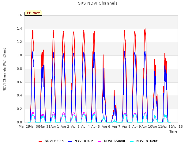Screen dimensions: 196x147
Task: Click the Apr 4 x-axis date label
Action: (85, 126)
